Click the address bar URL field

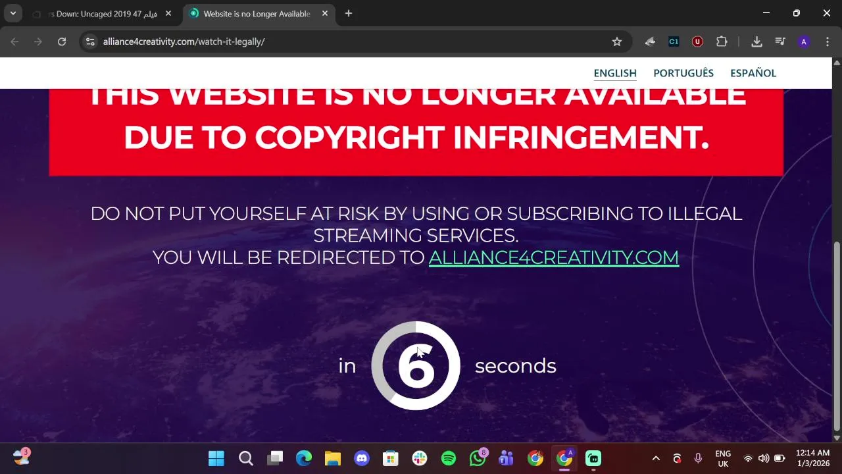355,41
